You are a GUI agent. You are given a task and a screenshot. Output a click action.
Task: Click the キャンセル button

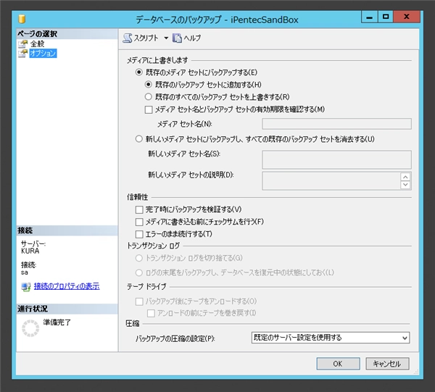[387, 364]
